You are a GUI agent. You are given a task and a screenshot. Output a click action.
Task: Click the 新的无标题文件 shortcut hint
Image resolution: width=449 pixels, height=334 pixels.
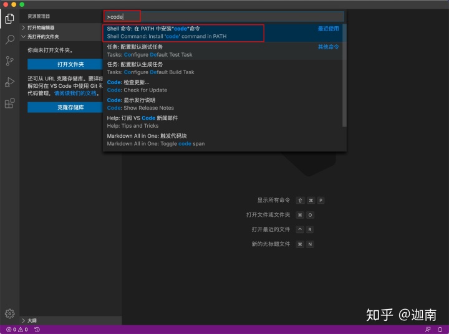point(282,244)
